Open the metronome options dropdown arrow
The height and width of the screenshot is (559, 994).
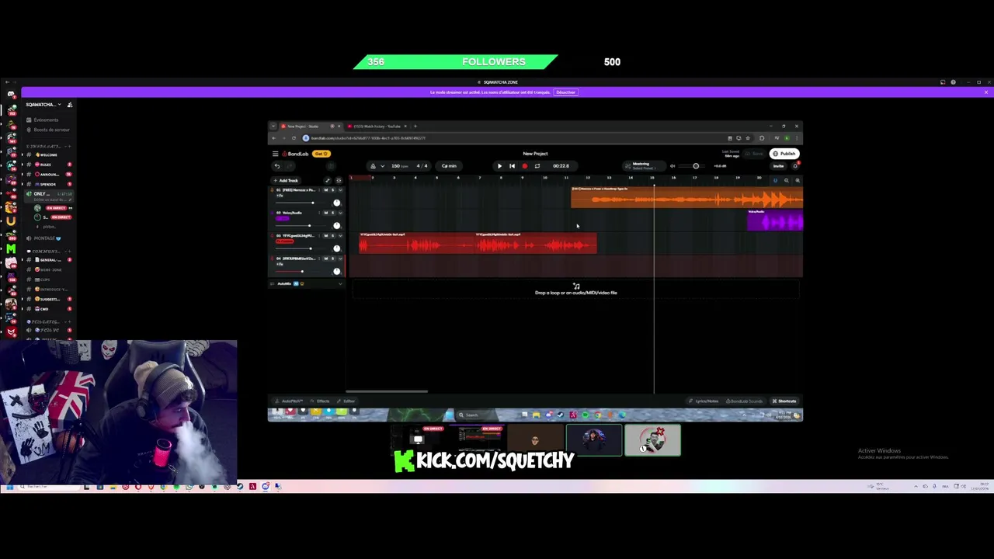(x=382, y=165)
